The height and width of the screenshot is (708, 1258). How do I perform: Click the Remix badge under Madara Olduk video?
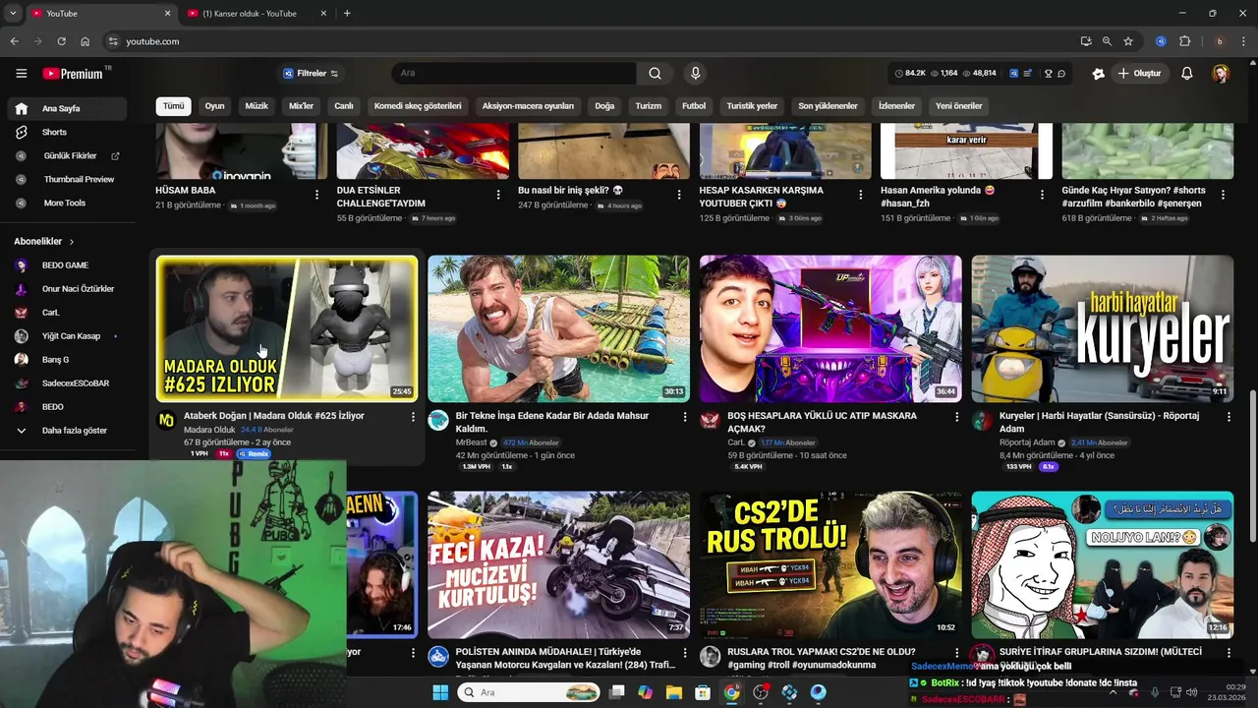click(254, 454)
